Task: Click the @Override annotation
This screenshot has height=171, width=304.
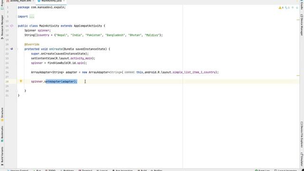Action: [x=32, y=44]
